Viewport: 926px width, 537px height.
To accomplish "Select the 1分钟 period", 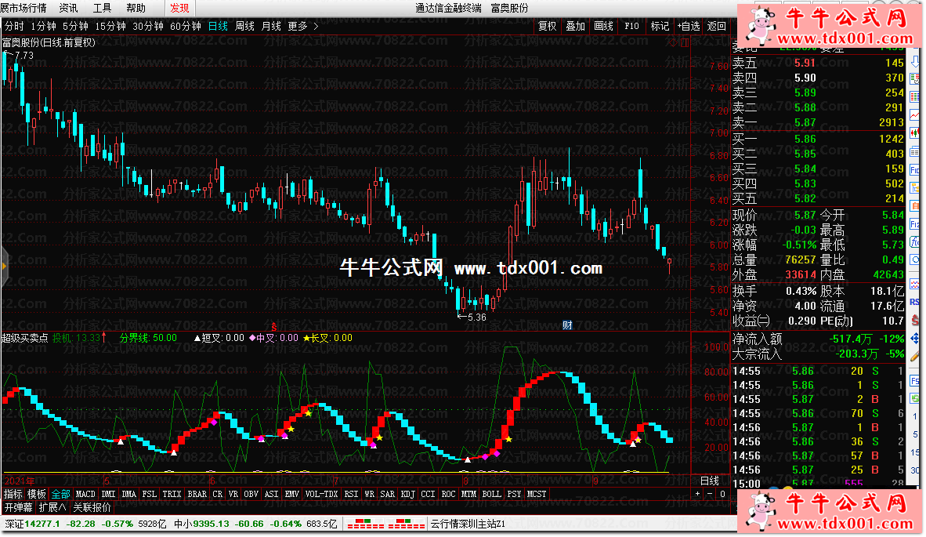I will point(44,26).
